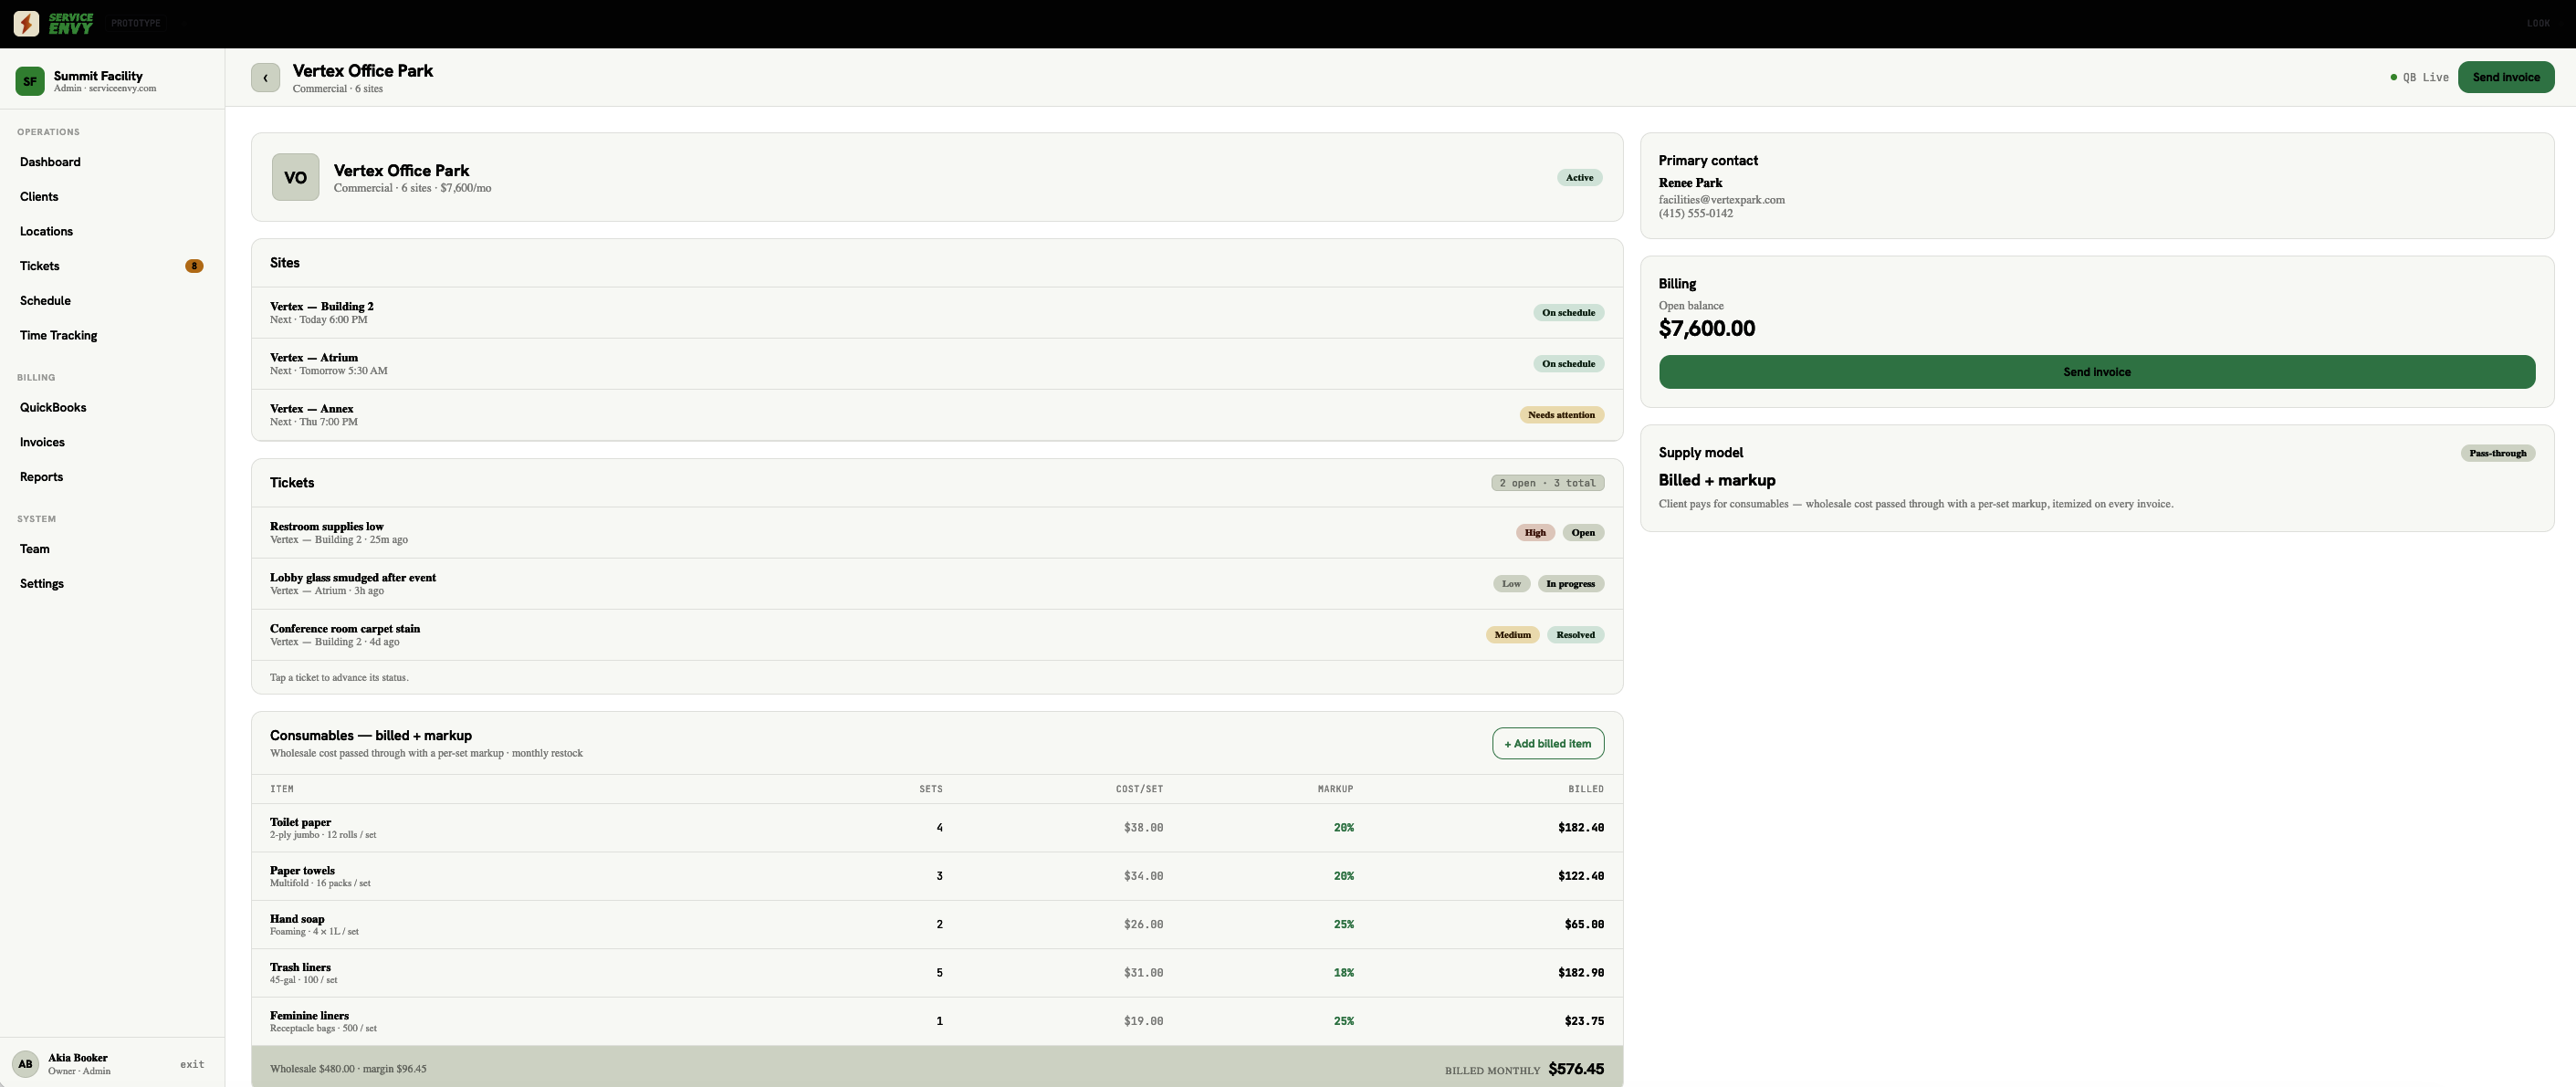Click the 2 open · 3 total badge
Screen dimensions: 2576x1087
[x=1548, y=483]
